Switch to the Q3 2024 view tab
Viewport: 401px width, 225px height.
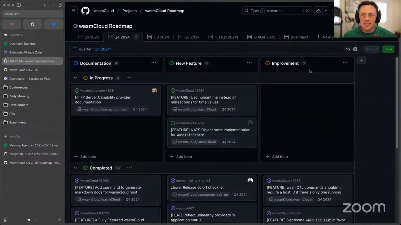[158, 37]
